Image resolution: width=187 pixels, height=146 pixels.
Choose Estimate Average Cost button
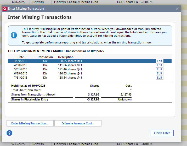coord(78,123)
